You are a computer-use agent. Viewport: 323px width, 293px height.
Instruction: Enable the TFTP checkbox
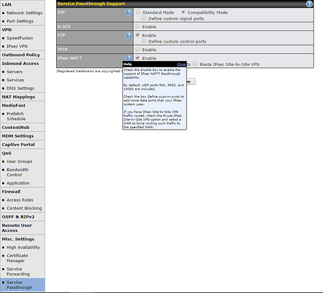pyautogui.click(x=138, y=49)
